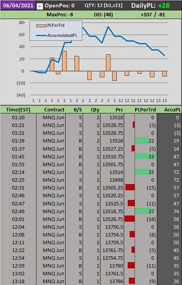The height and width of the screenshot is (285, 182).
Task: Click the B/S column header
Action: (x=78, y=110)
